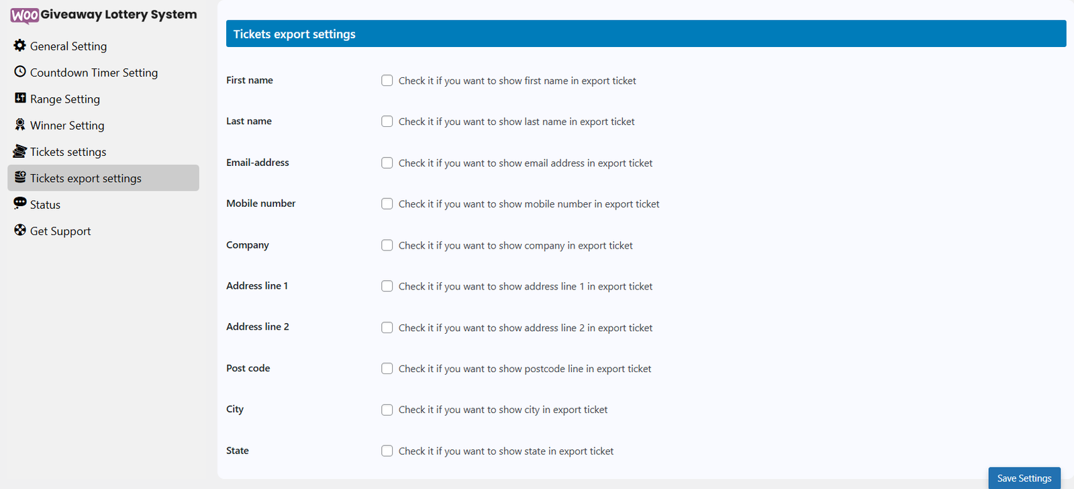Click the Get Support lifebuoy icon
Screen dimensions: 1074x489
pos(20,230)
